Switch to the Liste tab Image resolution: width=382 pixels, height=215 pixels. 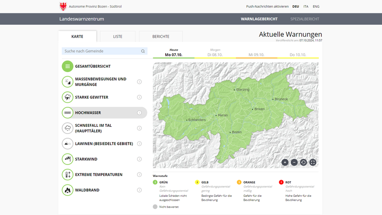(x=117, y=37)
